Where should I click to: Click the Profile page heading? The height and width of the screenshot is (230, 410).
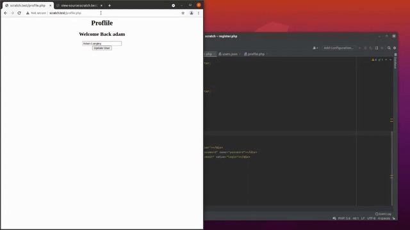(x=102, y=23)
